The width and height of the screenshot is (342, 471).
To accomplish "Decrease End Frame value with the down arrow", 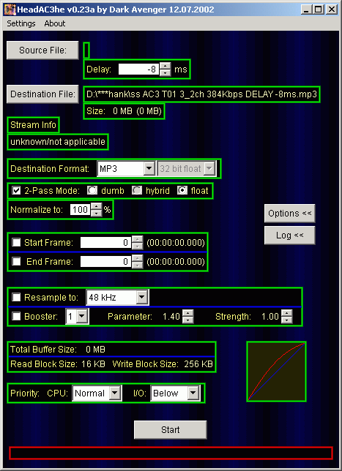I will click(138, 265).
